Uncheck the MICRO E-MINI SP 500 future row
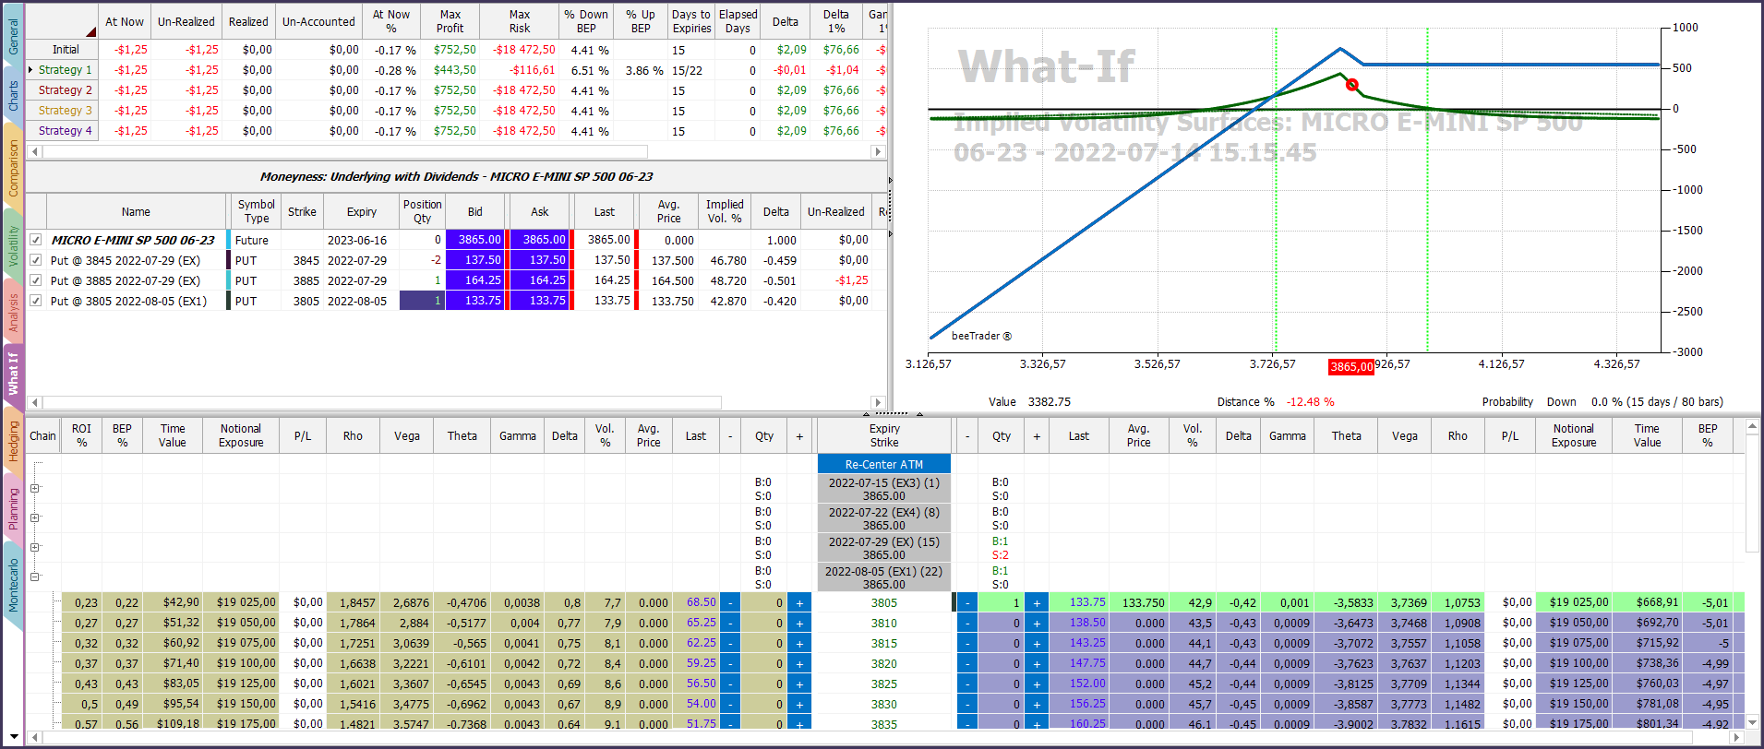Image resolution: width=1764 pixels, height=749 pixels. [36, 240]
